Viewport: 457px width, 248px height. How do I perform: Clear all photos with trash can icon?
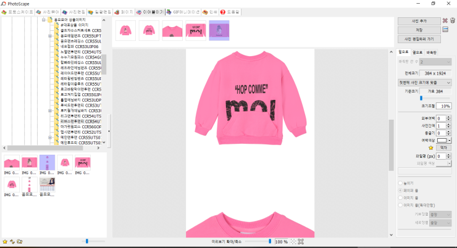tap(452, 21)
